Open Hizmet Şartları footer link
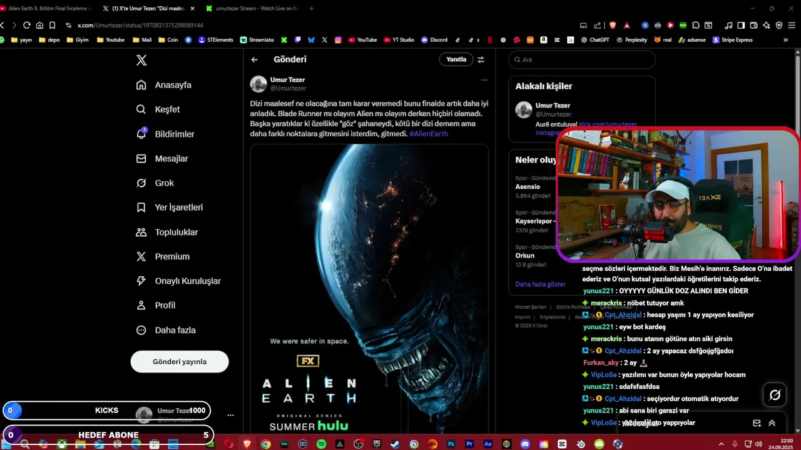 pyautogui.click(x=531, y=307)
